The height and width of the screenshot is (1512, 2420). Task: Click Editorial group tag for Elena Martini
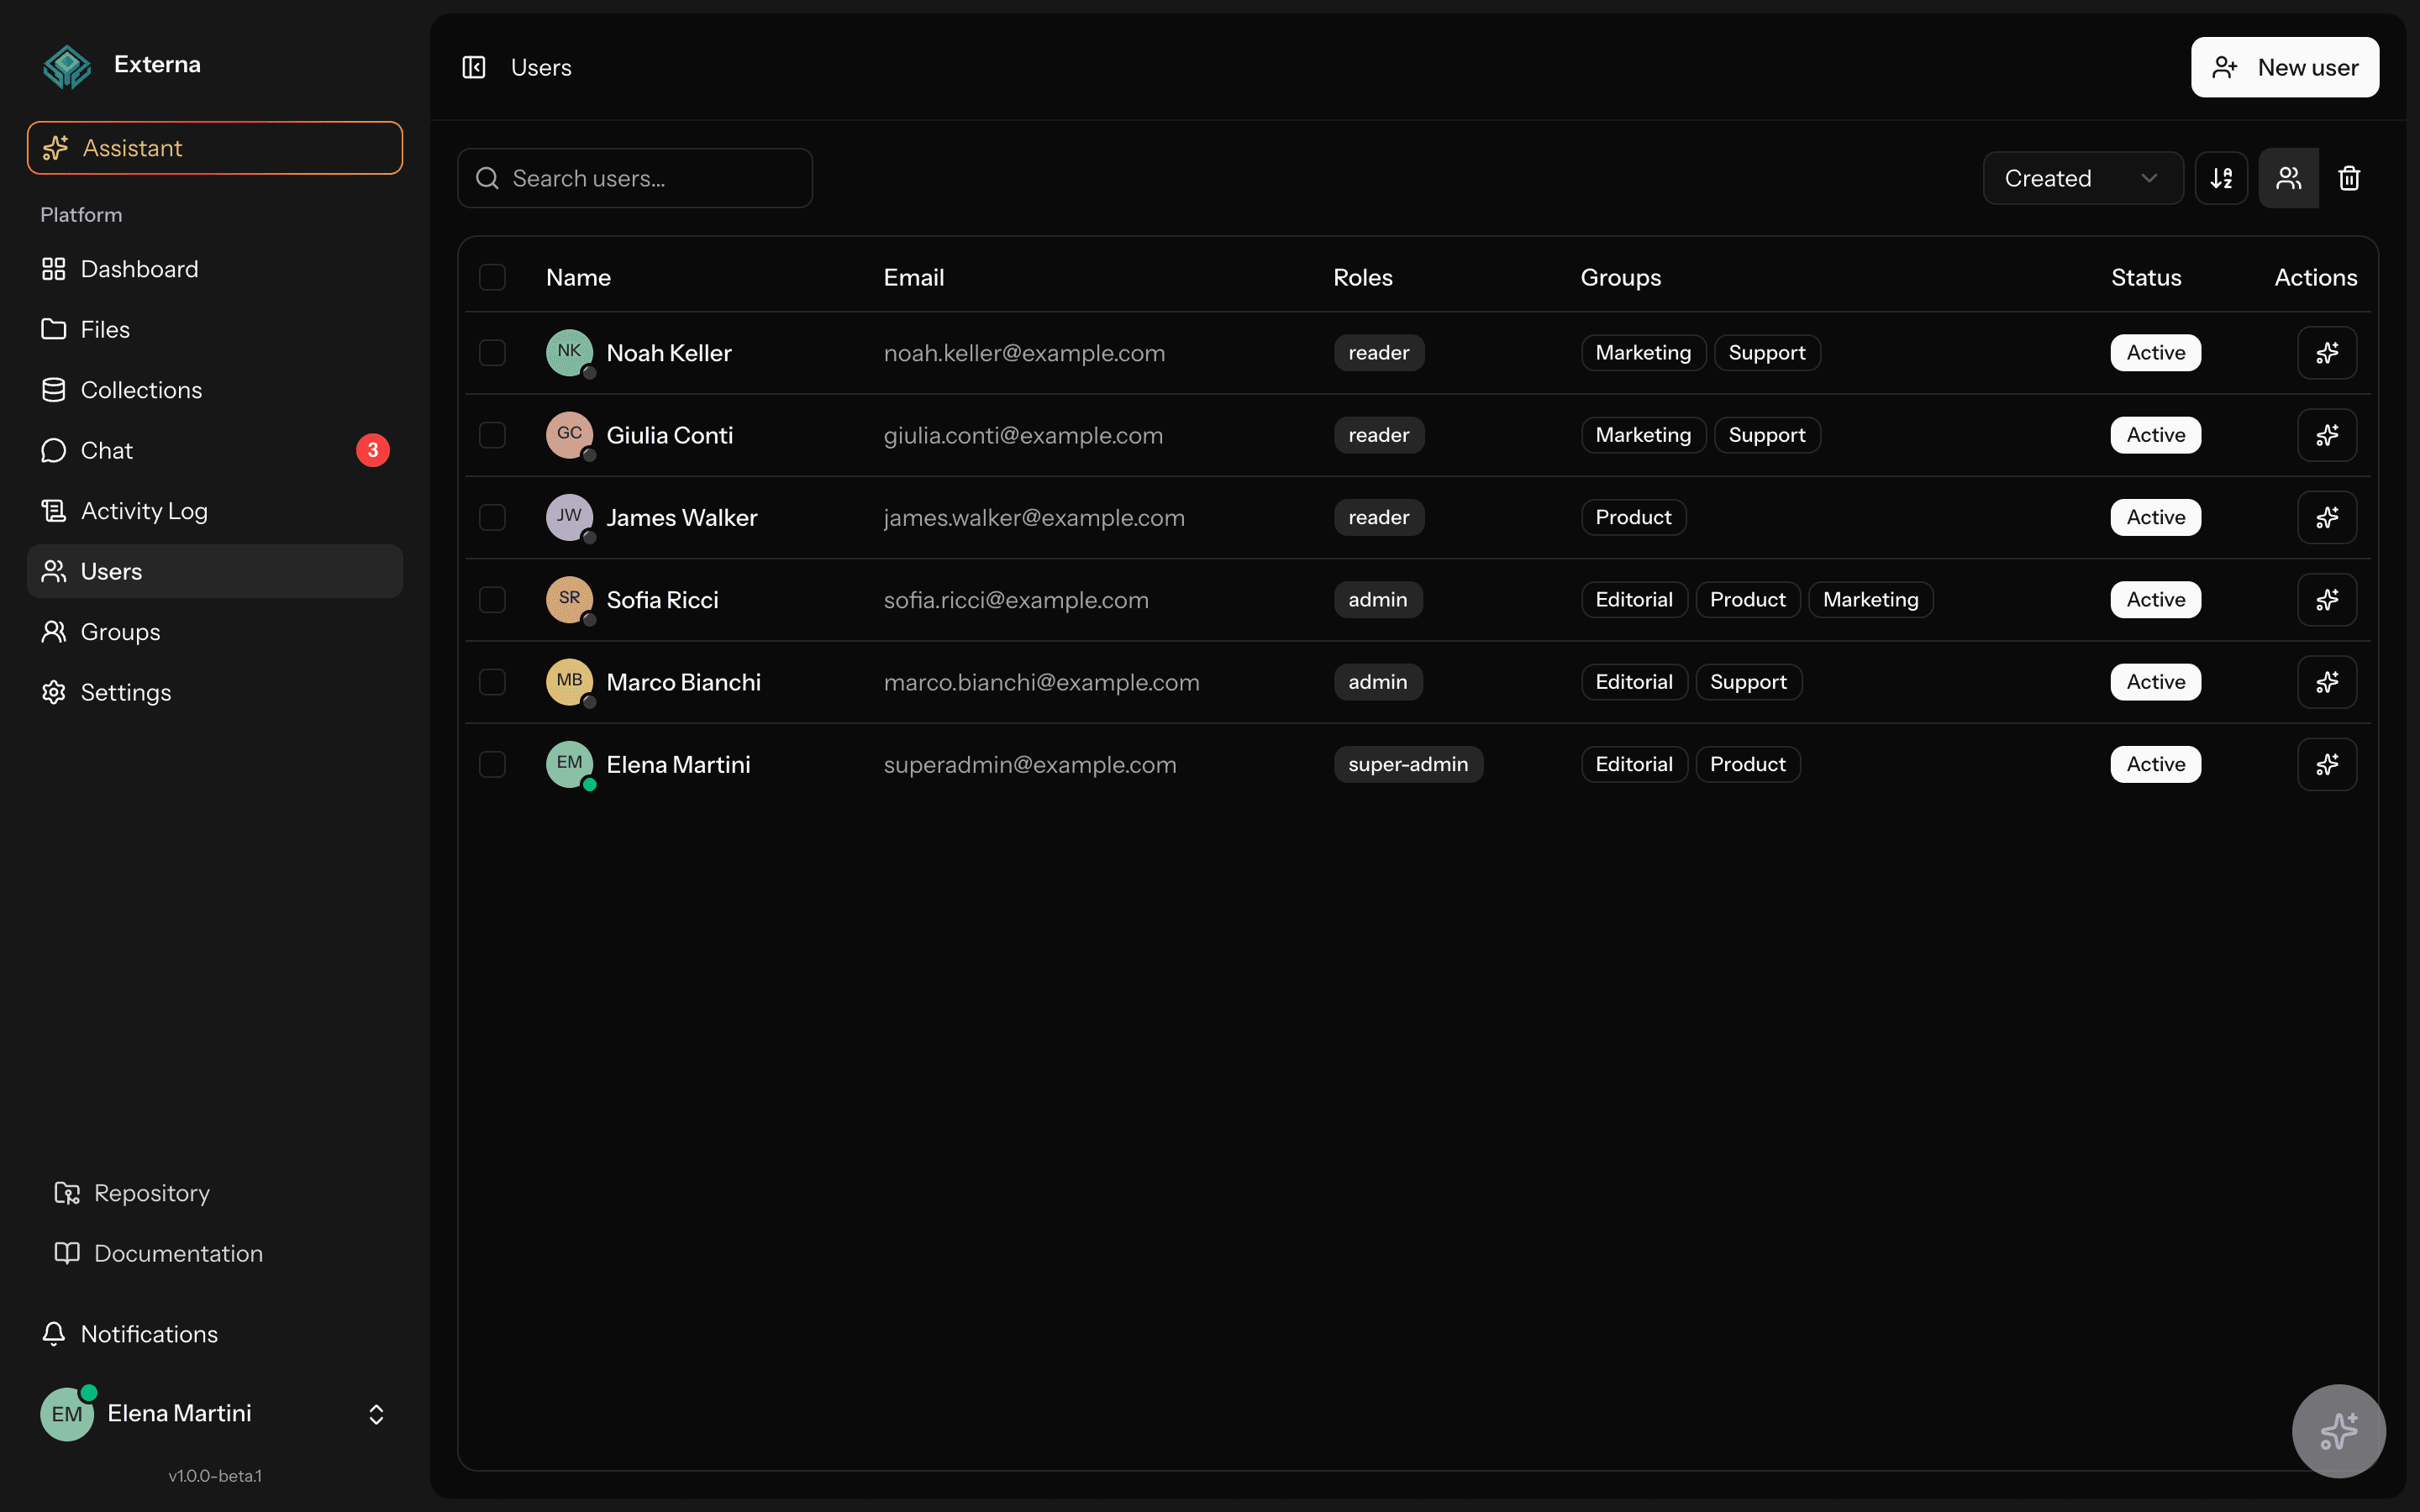tap(1634, 764)
